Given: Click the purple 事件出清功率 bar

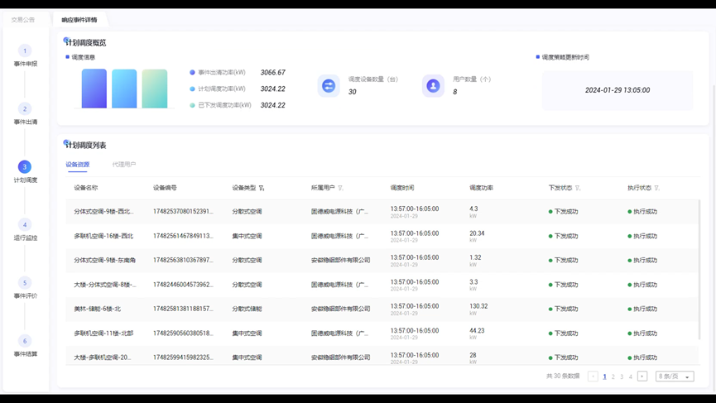Looking at the screenshot, I should pos(94,89).
